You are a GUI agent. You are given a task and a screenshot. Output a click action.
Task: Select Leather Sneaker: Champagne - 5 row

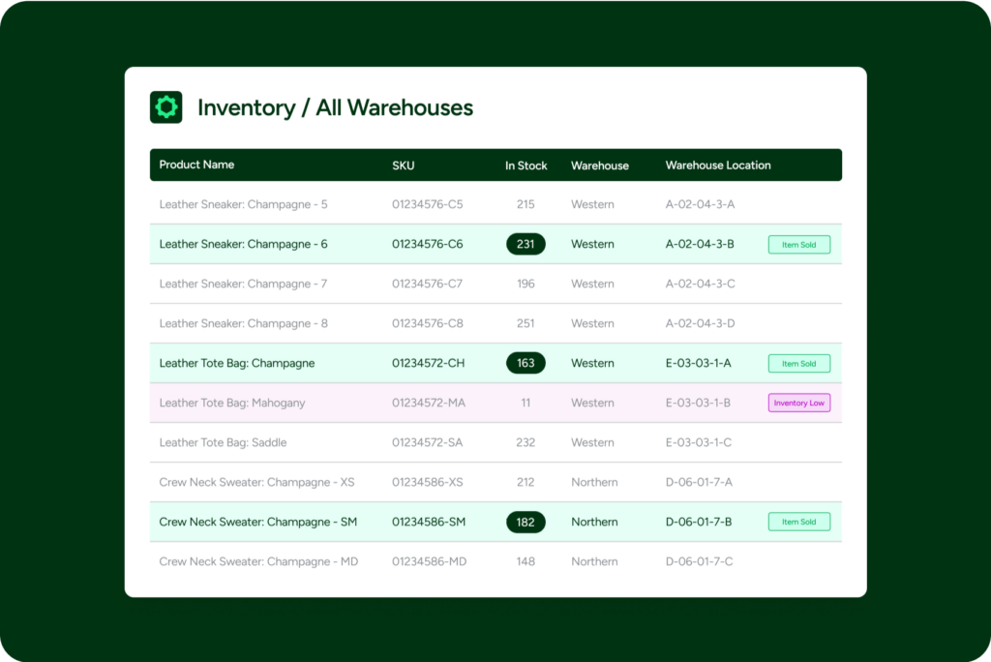pyautogui.click(x=243, y=204)
